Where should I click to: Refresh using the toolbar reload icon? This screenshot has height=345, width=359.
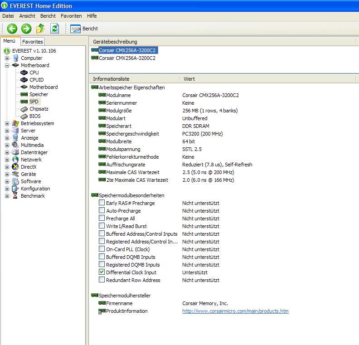(55, 29)
